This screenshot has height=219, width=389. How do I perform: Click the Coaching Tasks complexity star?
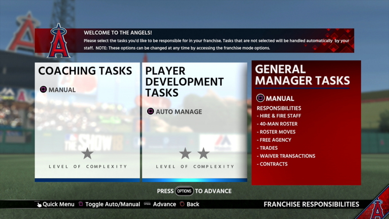point(87,154)
